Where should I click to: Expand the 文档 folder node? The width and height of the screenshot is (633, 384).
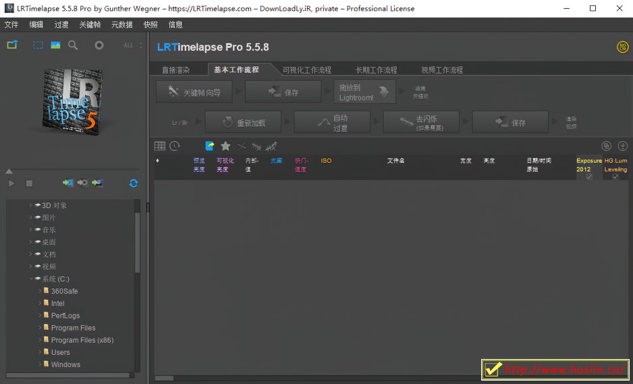pyautogui.click(x=30, y=254)
